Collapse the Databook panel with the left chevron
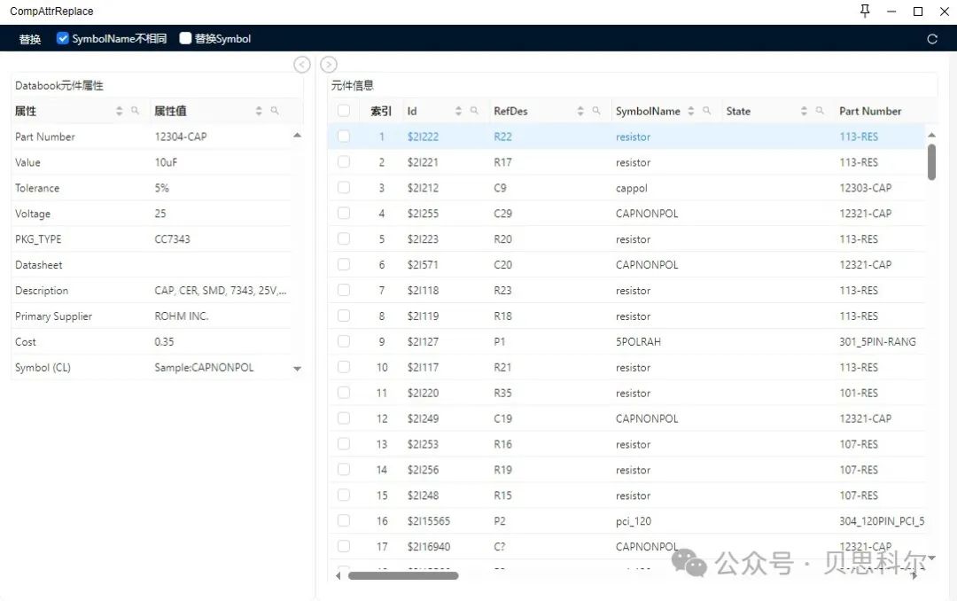The image size is (957, 601). point(301,64)
